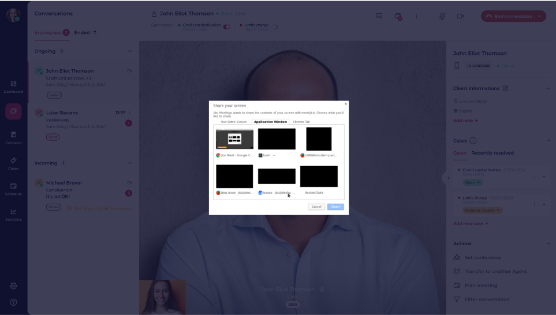Open Cases in the sidebar
Viewport: 556px width, 315px height.
[x=13, y=163]
